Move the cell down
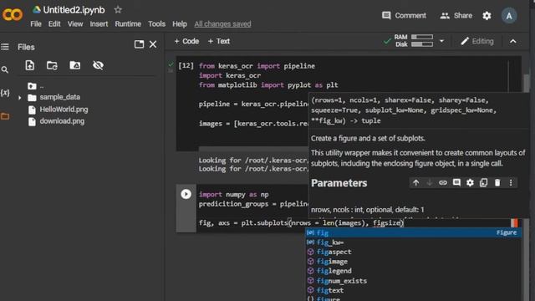Image resolution: width=535 pixels, height=301 pixels. pos(429,182)
